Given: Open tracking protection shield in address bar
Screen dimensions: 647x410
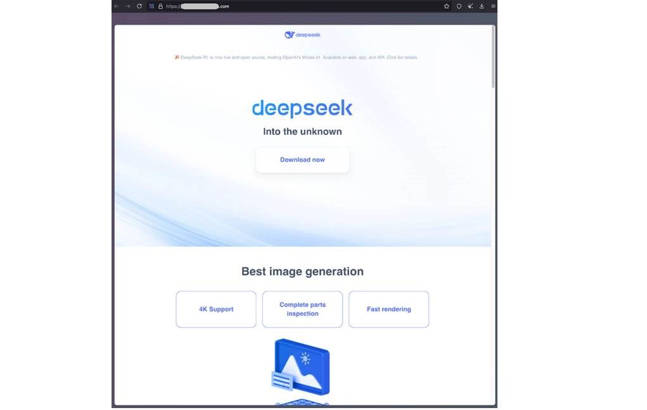Looking at the screenshot, I should (151, 6).
